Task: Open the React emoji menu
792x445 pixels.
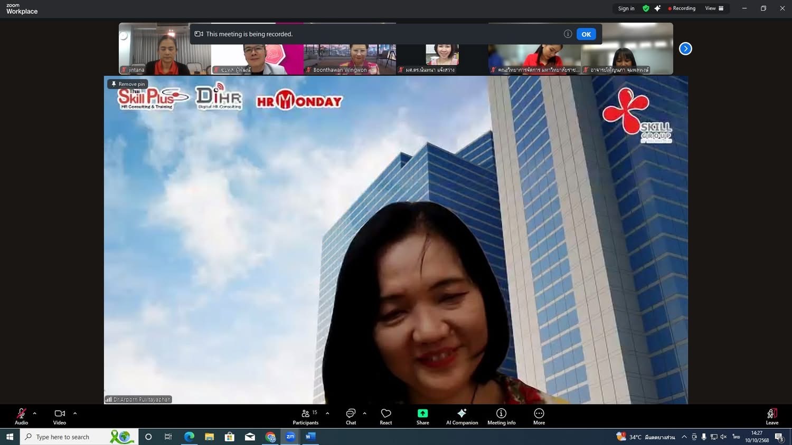Action: (x=386, y=415)
